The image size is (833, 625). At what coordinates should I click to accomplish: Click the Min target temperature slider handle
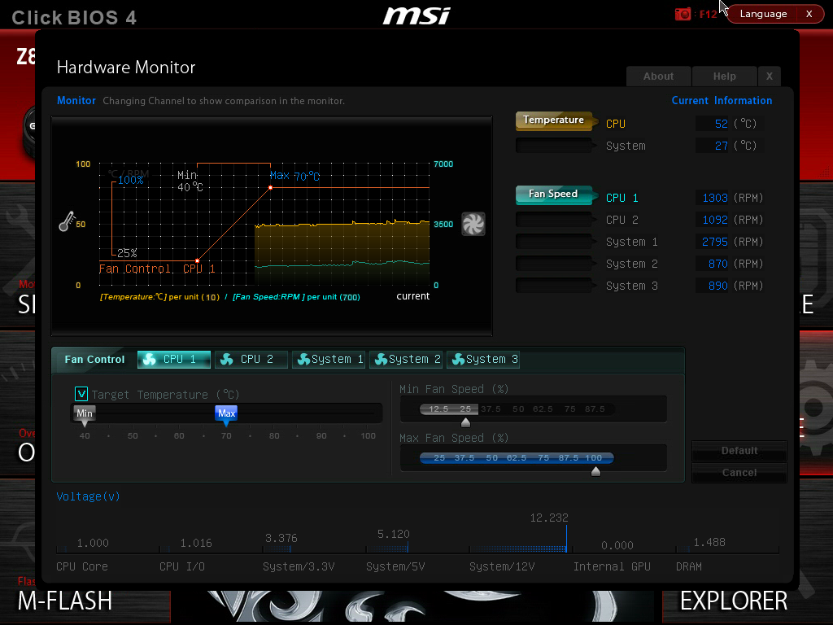[85, 415]
